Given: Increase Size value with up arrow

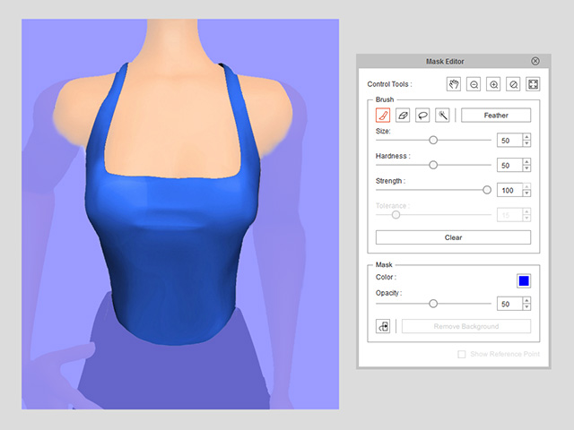Looking at the screenshot, I should coord(526,137).
